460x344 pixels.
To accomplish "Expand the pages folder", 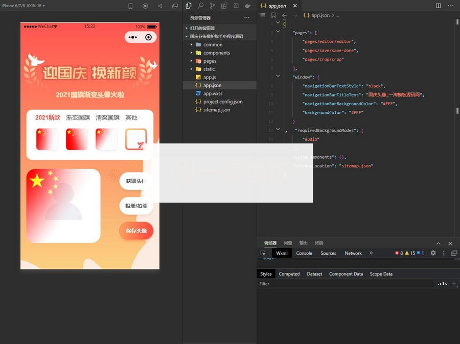I will tap(210, 61).
